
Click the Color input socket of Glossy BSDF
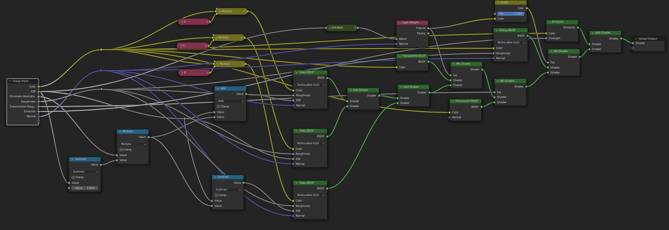[493, 48]
